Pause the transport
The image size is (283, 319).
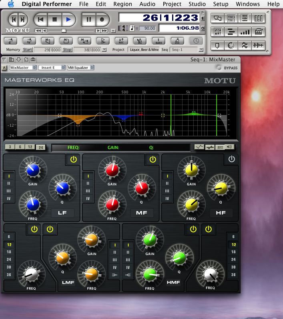[88, 20]
